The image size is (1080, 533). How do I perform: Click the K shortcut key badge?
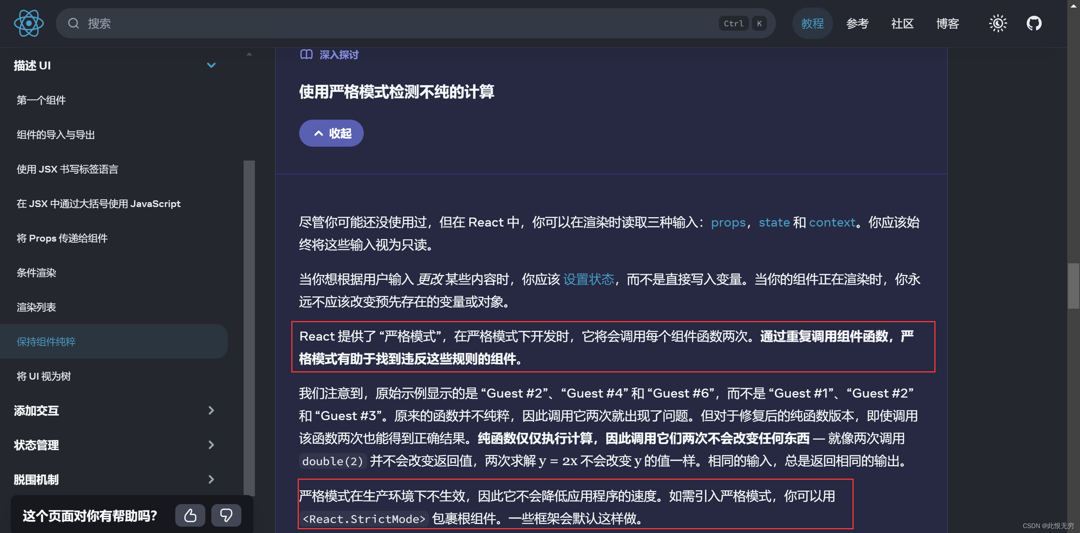pyautogui.click(x=759, y=24)
